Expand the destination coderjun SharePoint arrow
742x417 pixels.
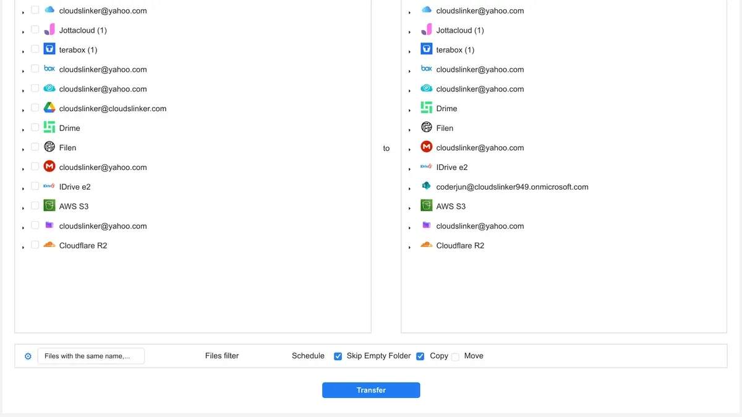click(x=409, y=188)
